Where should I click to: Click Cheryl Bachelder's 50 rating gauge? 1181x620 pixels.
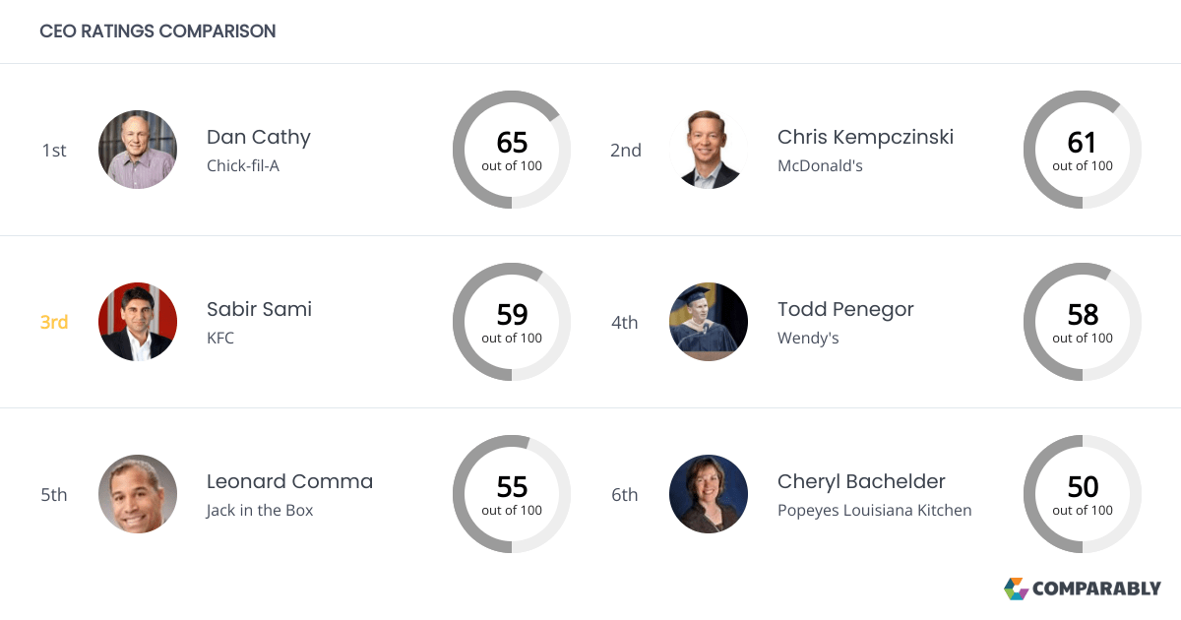[1083, 494]
